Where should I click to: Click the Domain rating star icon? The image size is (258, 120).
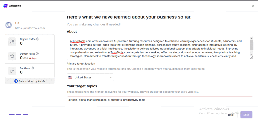[12, 56]
